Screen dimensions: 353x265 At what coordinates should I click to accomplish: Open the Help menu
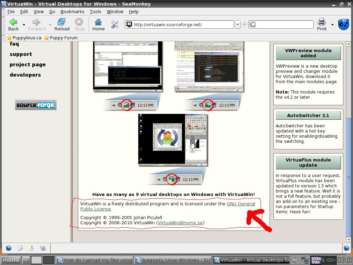pos(133,11)
